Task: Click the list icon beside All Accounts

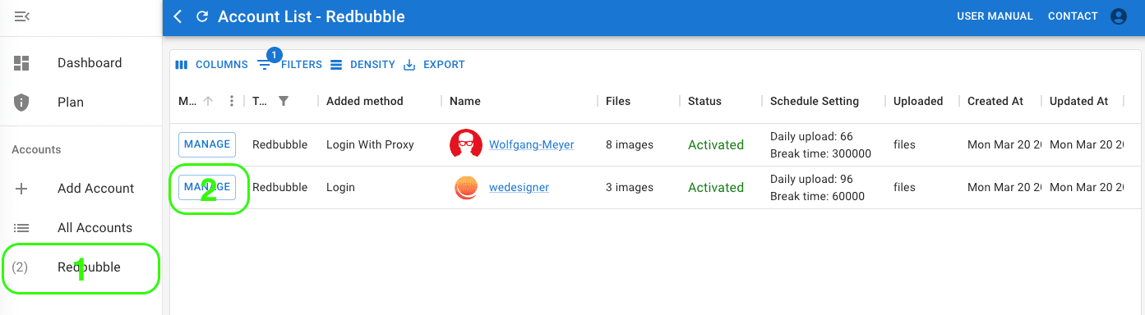Action: (22, 228)
